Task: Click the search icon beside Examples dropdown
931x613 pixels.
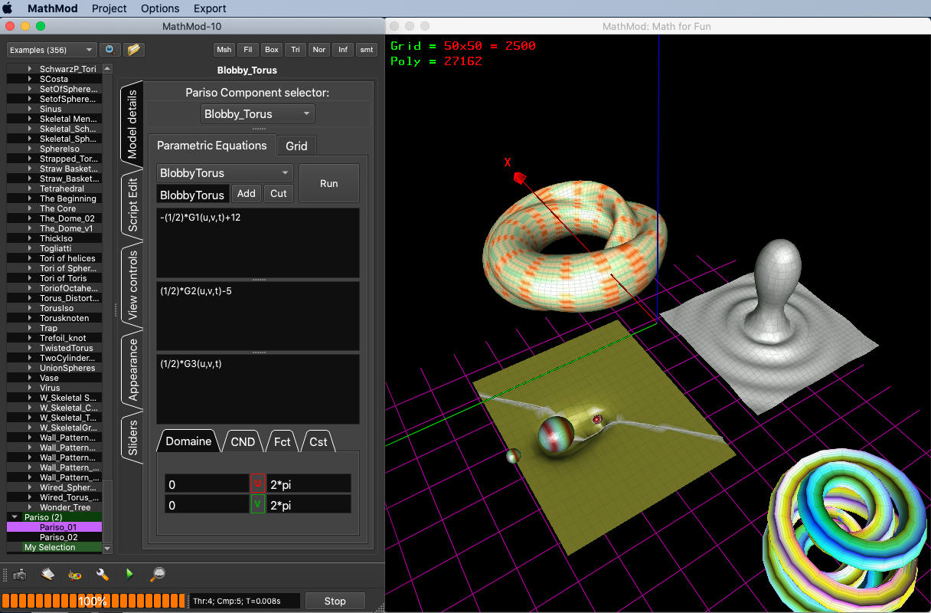Action: [x=109, y=48]
